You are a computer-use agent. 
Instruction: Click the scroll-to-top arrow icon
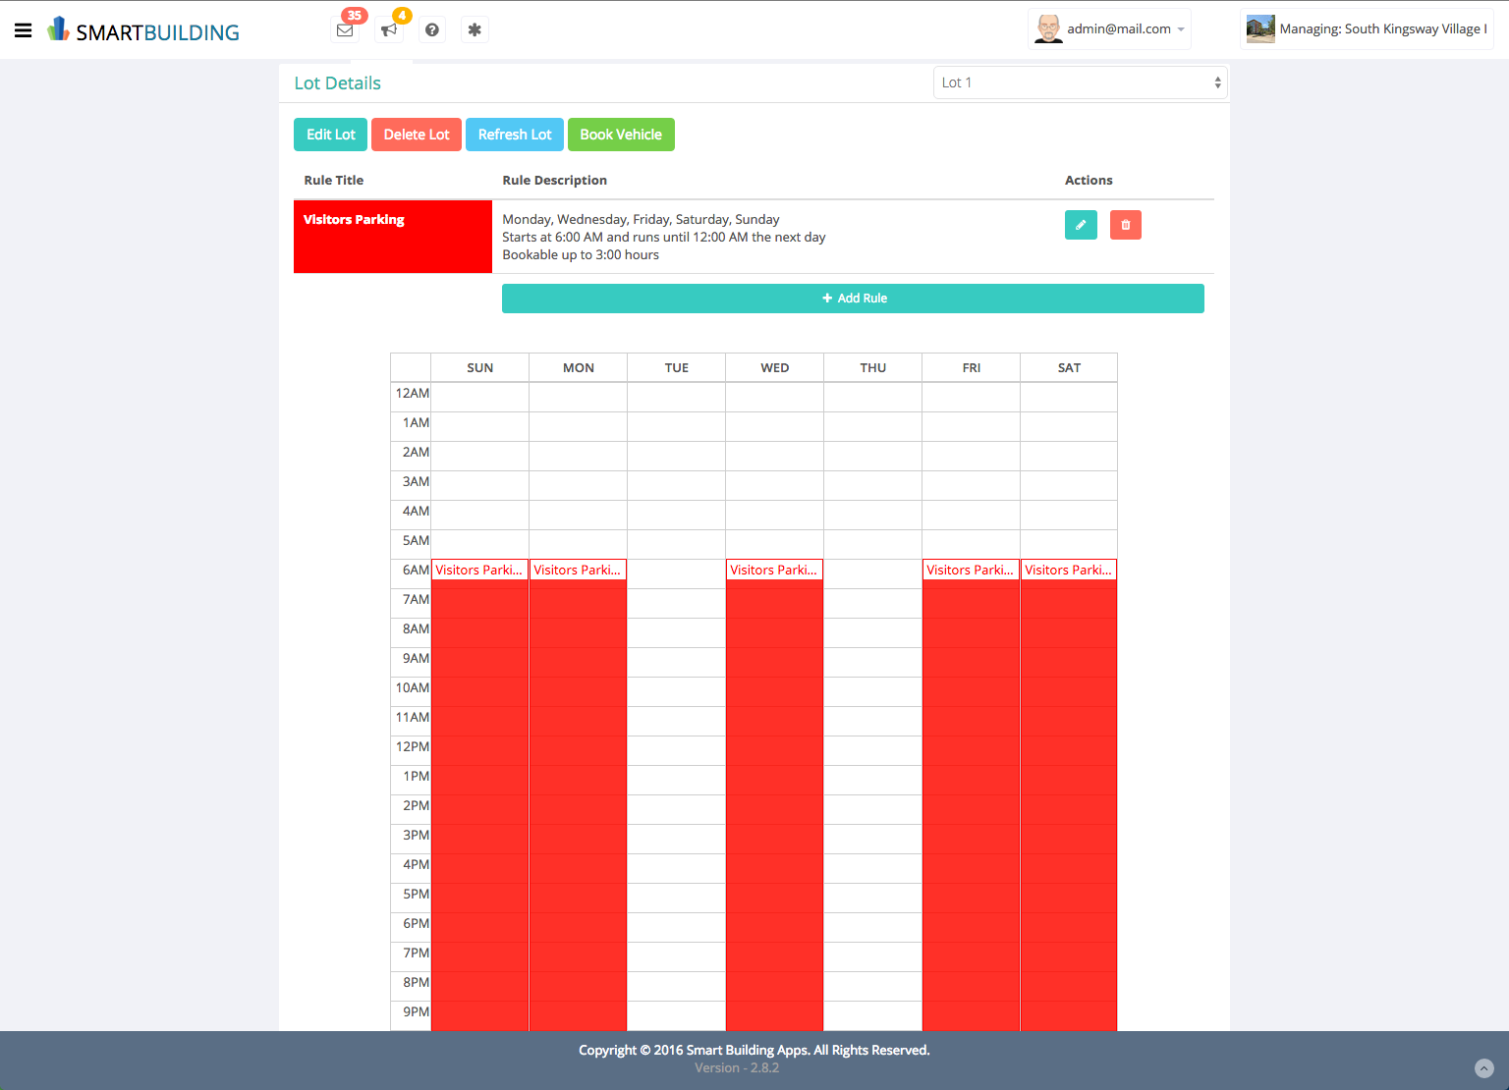tap(1483, 1067)
